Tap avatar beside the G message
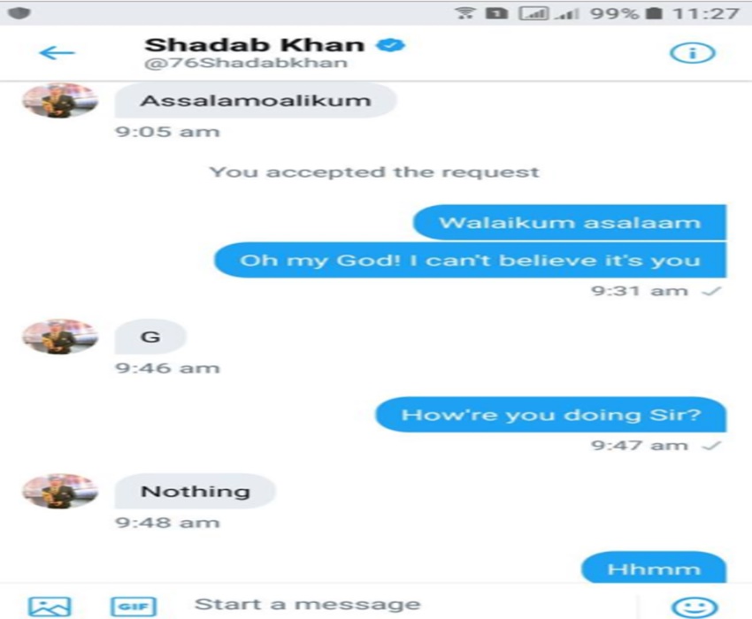This screenshot has height=619, width=752. 60,336
